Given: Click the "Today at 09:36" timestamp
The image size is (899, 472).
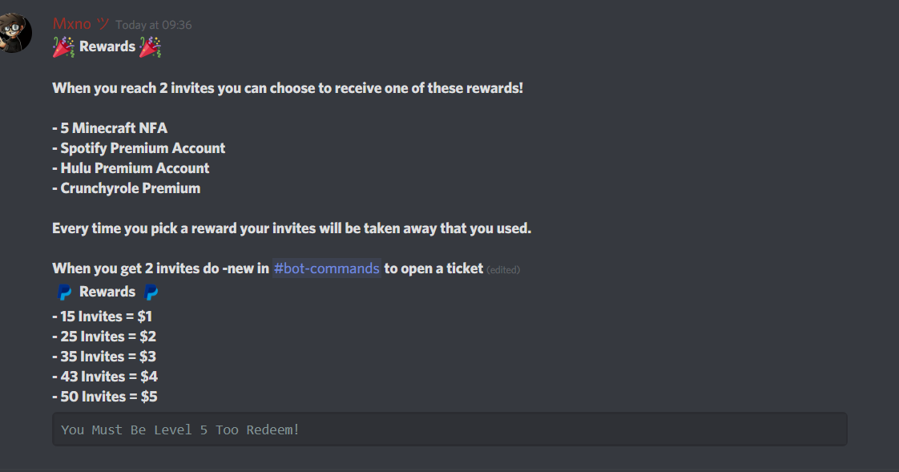Looking at the screenshot, I should [x=154, y=25].
